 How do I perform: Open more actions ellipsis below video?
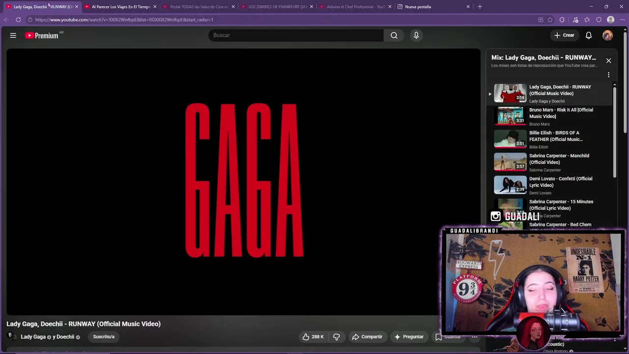tap(475, 337)
